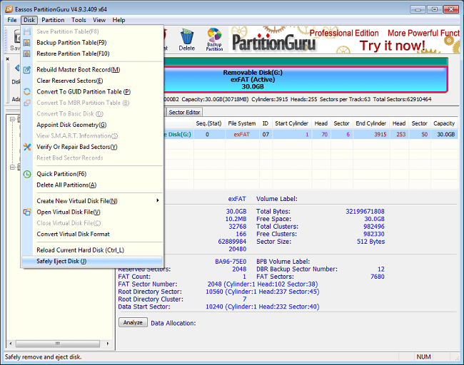The width and height of the screenshot is (464, 365).
Task: Click Safely Eject Disk (J)
Action: [92, 261]
